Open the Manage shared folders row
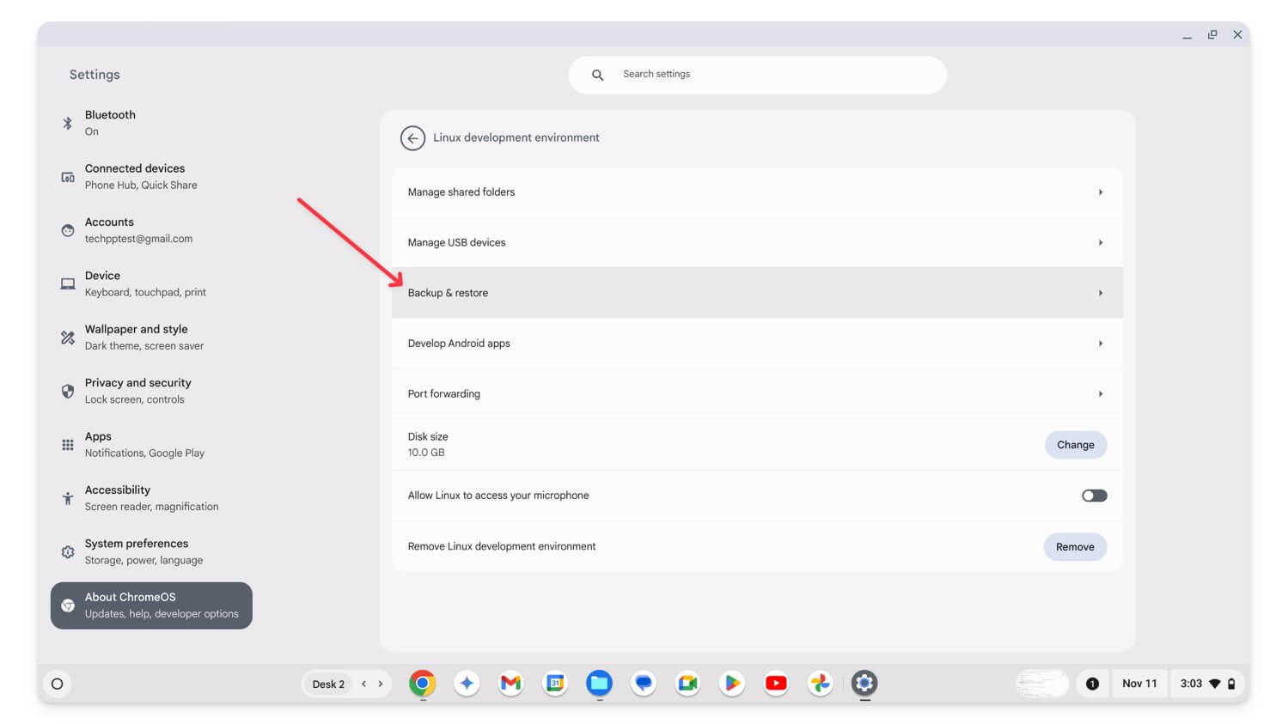Screen dimensions: 1288x724 pos(757,192)
